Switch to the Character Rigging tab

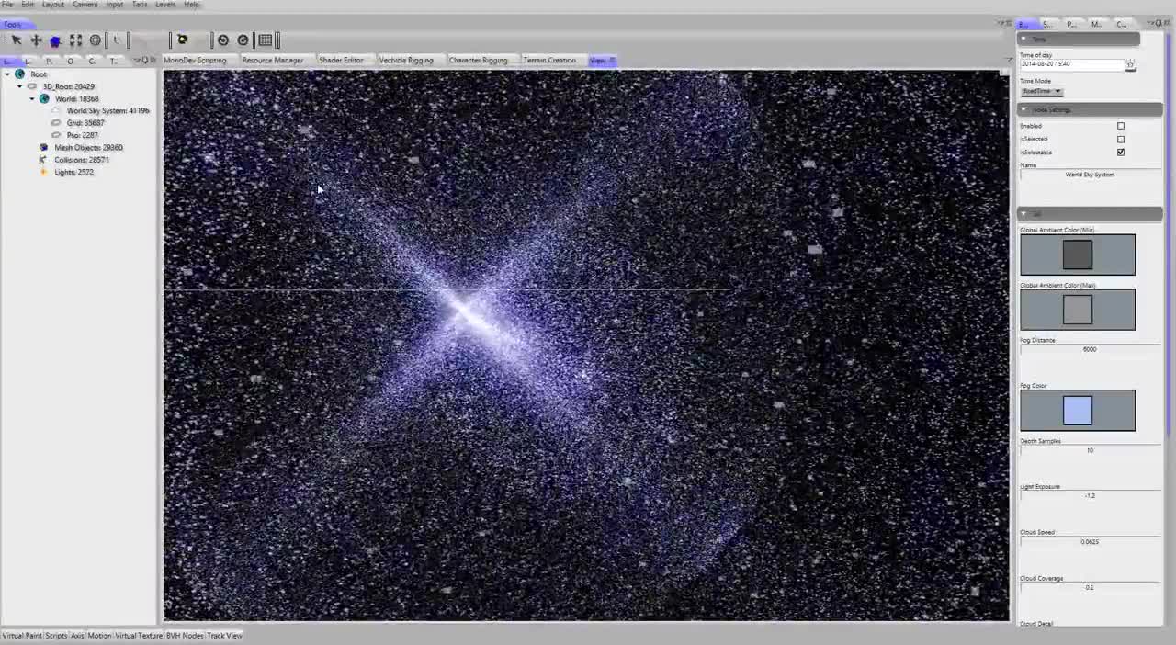coord(478,61)
